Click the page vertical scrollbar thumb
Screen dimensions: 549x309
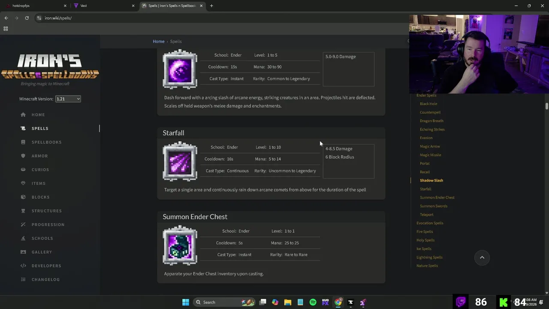[546, 106]
